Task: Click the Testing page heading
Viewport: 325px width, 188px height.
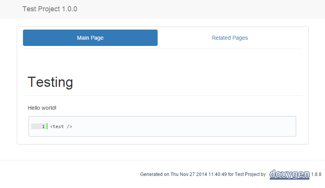Action: click(50, 83)
